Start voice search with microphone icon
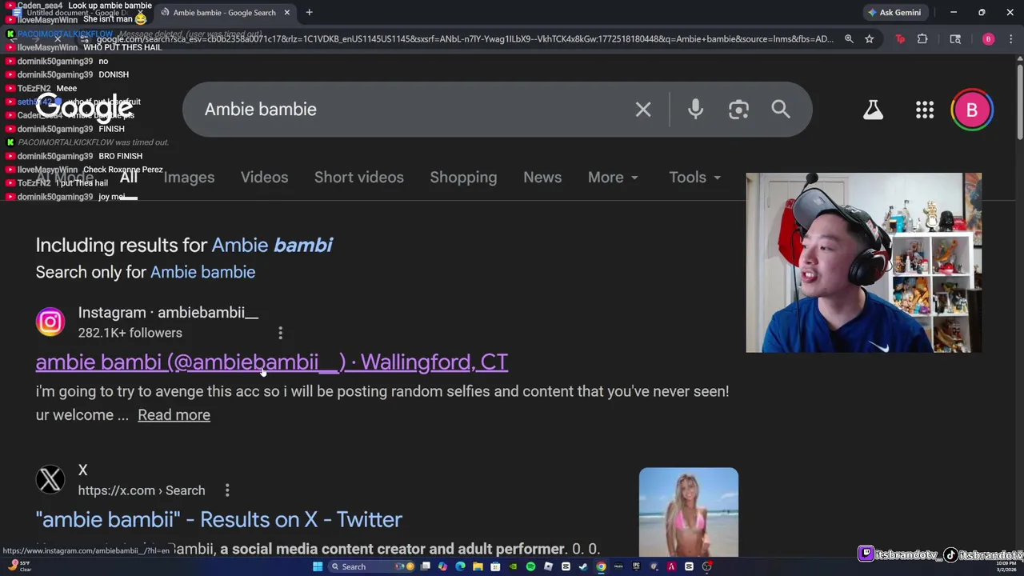 [695, 110]
